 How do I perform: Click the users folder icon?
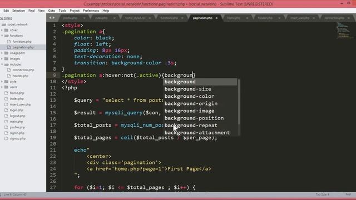coord(6,87)
